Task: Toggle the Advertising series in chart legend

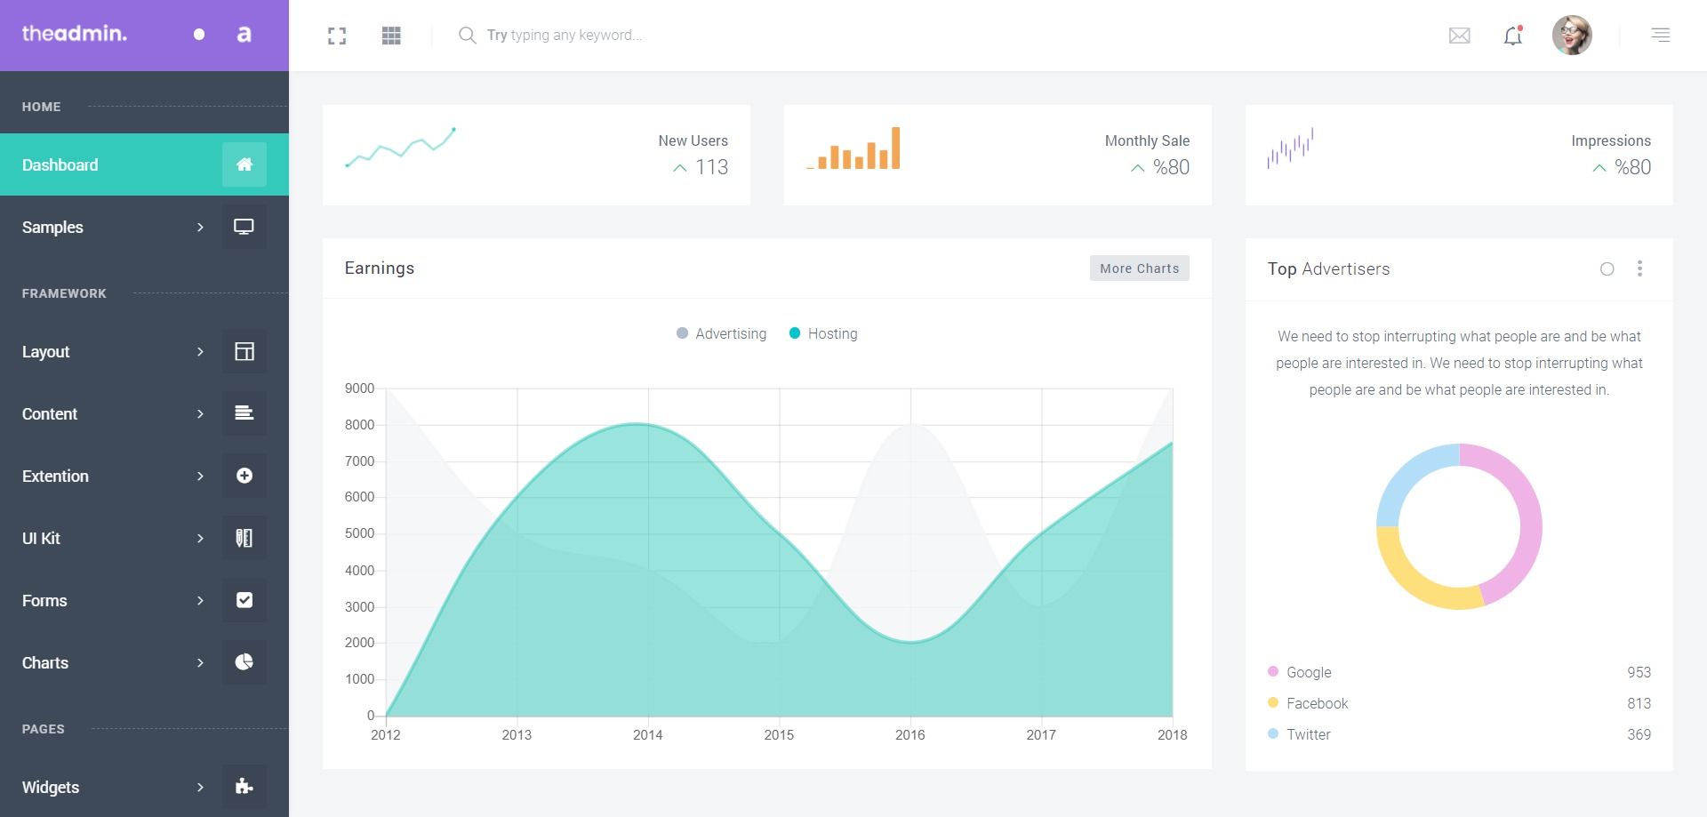Action: point(721,333)
